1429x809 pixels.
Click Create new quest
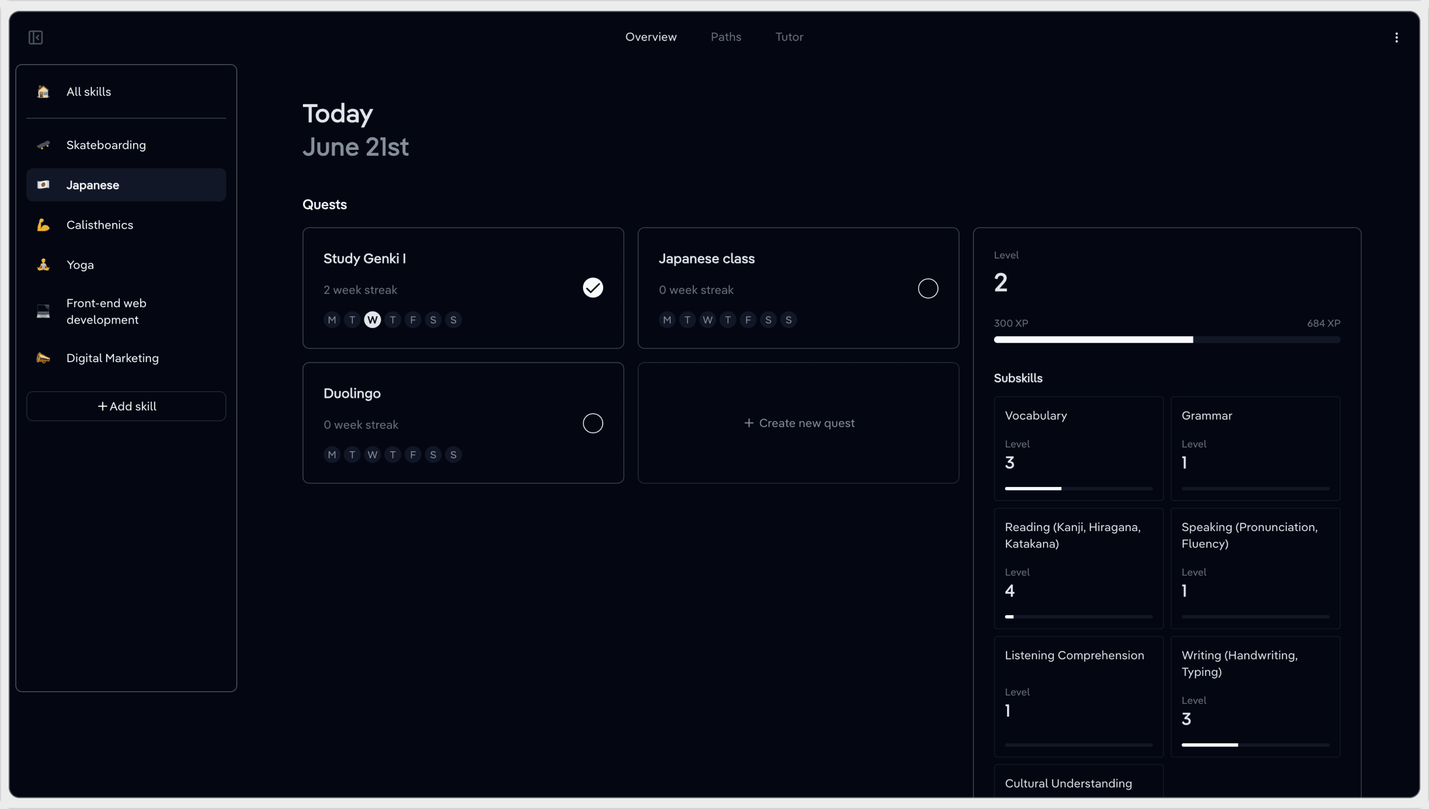tap(799, 423)
